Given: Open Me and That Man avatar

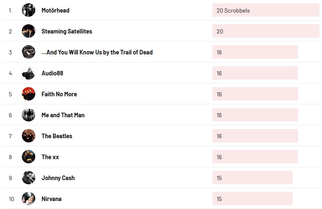Looking at the screenshot, I should [x=29, y=115].
